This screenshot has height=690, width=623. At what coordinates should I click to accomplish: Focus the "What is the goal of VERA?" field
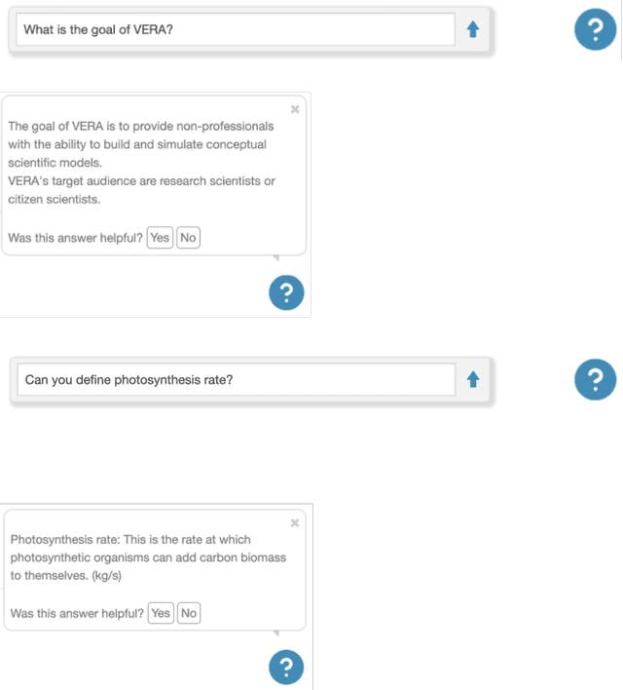point(236,29)
